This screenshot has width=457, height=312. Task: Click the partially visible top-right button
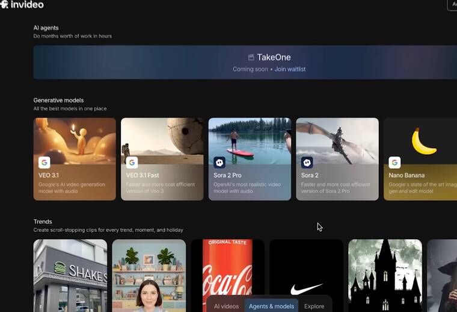point(452,5)
